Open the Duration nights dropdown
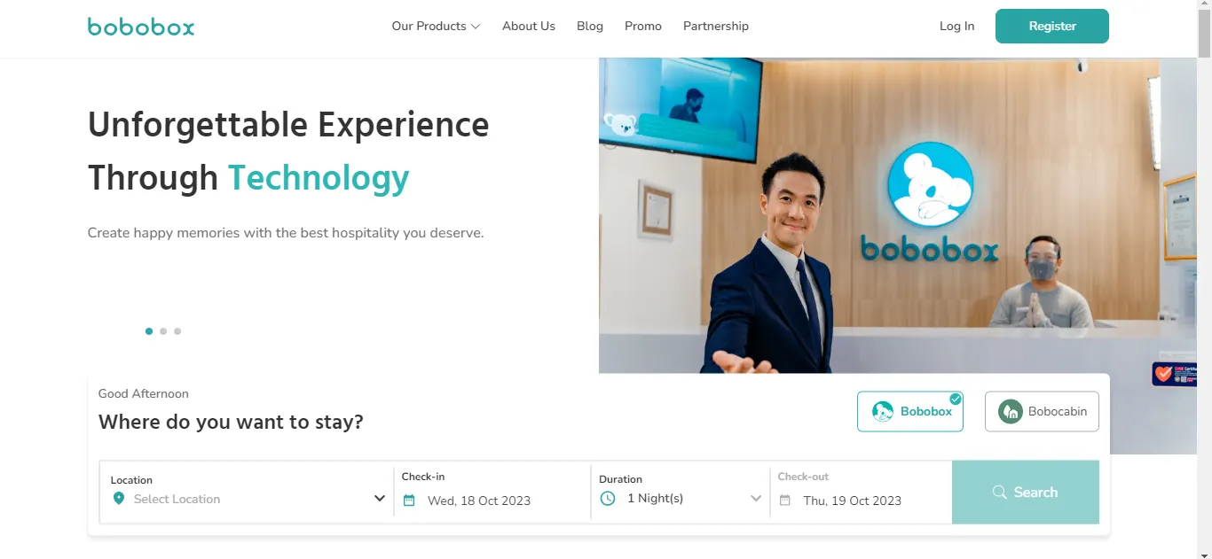The width and height of the screenshot is (1212, 559). click(x=680, y=493)
